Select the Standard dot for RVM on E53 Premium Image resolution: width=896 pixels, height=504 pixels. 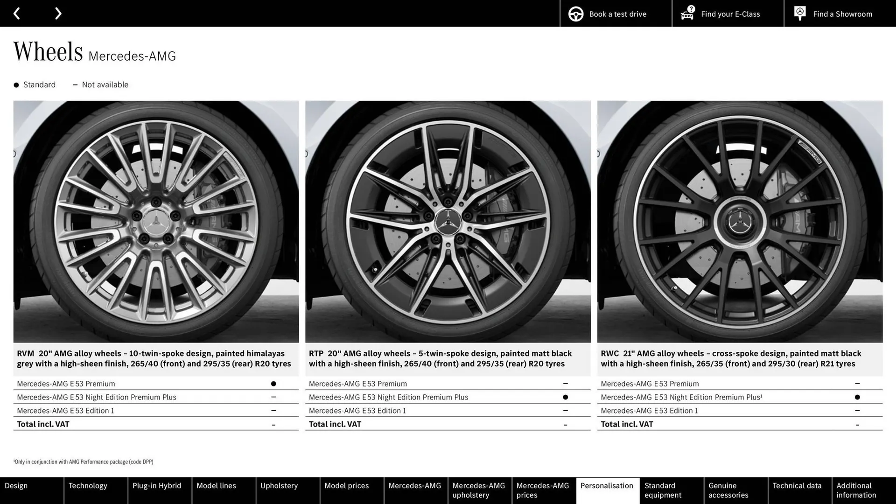(273, 383)
